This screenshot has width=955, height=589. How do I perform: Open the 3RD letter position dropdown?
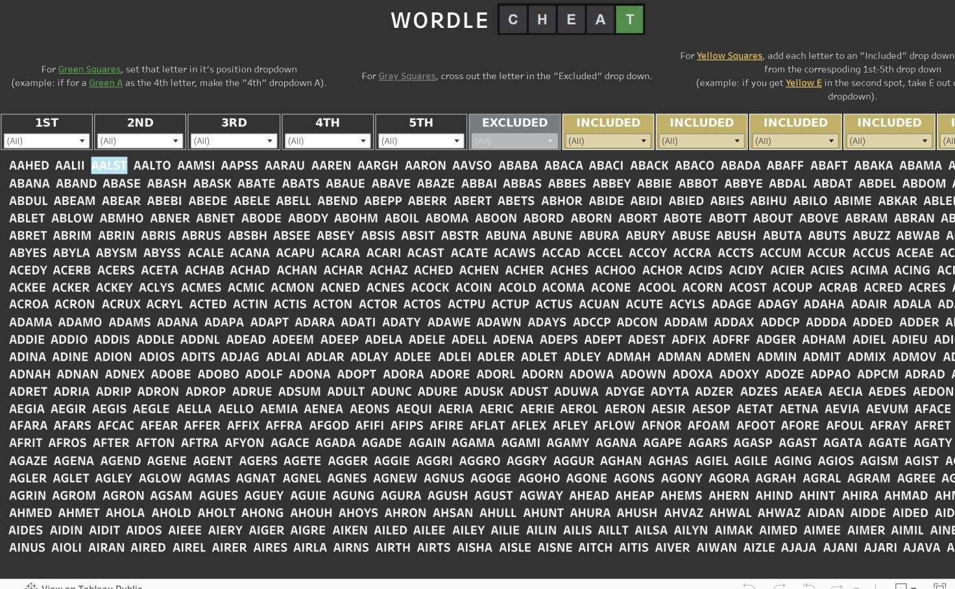(x=234, y=141)
